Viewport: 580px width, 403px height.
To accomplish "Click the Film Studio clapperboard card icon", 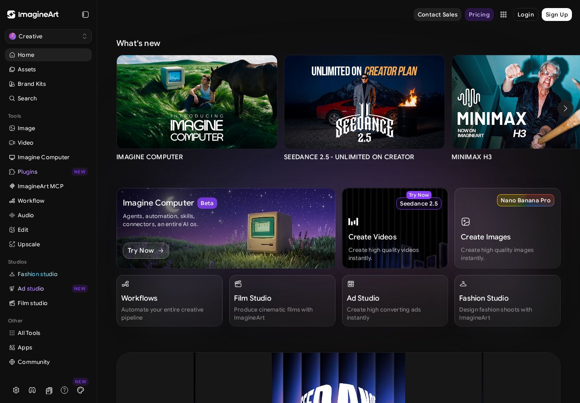I will tap(238, 284).
